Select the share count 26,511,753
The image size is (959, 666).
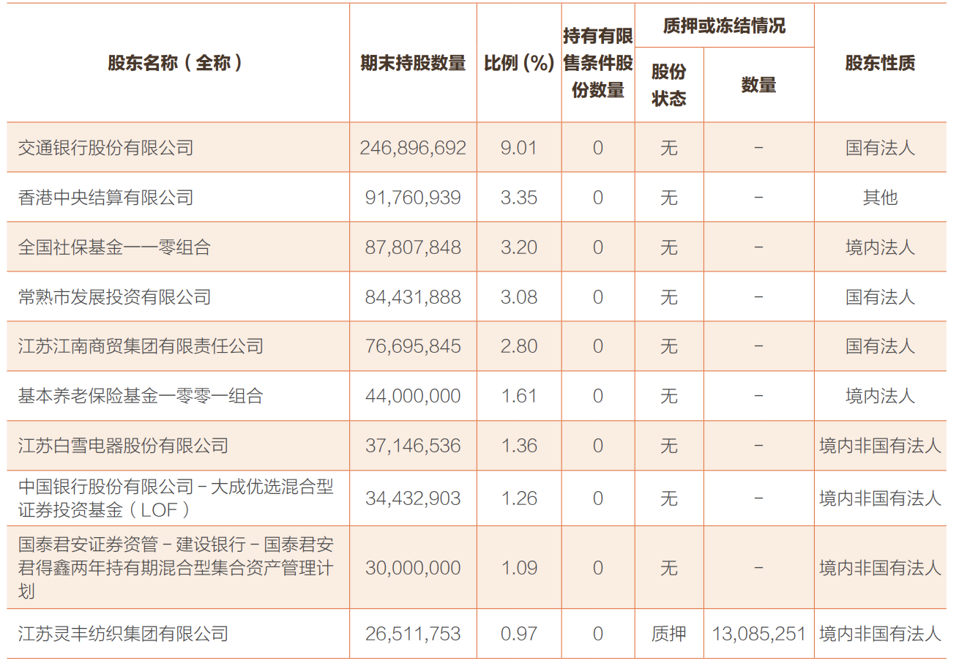413,633
